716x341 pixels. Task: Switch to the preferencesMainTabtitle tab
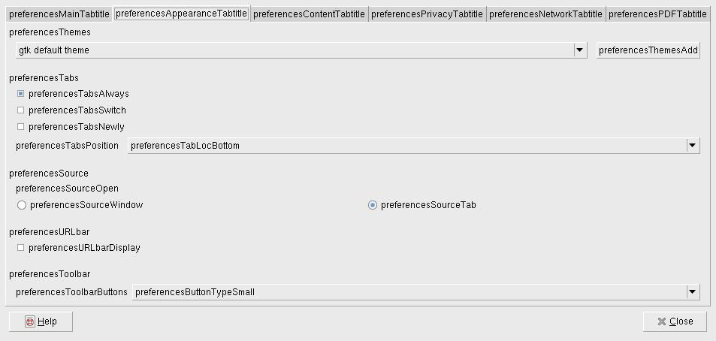(x=59, y=14)
